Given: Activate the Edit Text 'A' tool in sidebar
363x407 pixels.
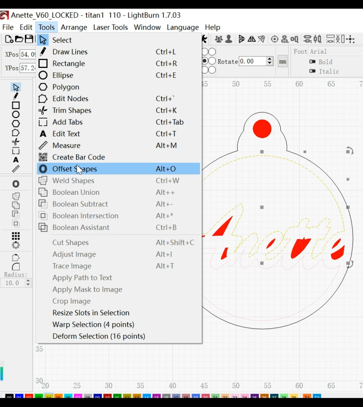Looking at the screenshot, I should click(15, 160).
